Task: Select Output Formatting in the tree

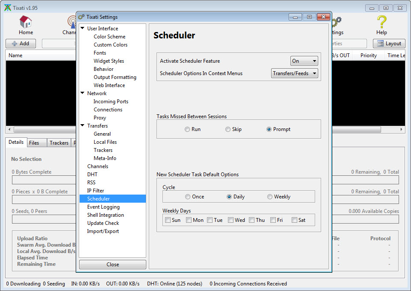Action: [x=115, y=77]
